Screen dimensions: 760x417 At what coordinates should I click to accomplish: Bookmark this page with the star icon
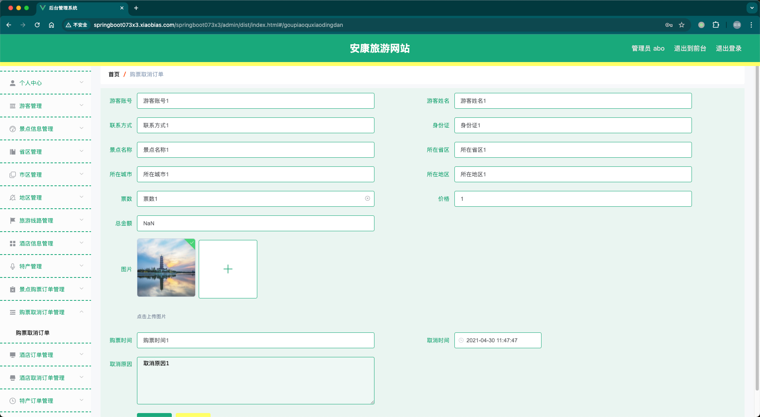tap(682, 25)
